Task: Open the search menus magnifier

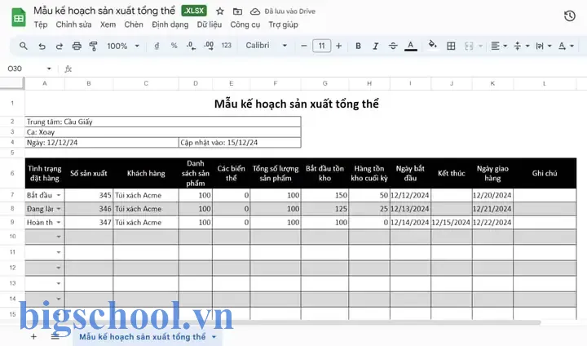Action: pos(23,46)
